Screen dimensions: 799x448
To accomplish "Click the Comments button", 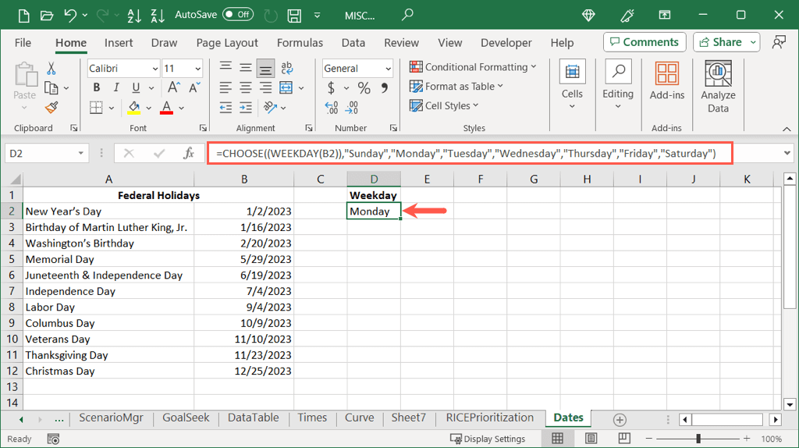I will coord(645,42).
